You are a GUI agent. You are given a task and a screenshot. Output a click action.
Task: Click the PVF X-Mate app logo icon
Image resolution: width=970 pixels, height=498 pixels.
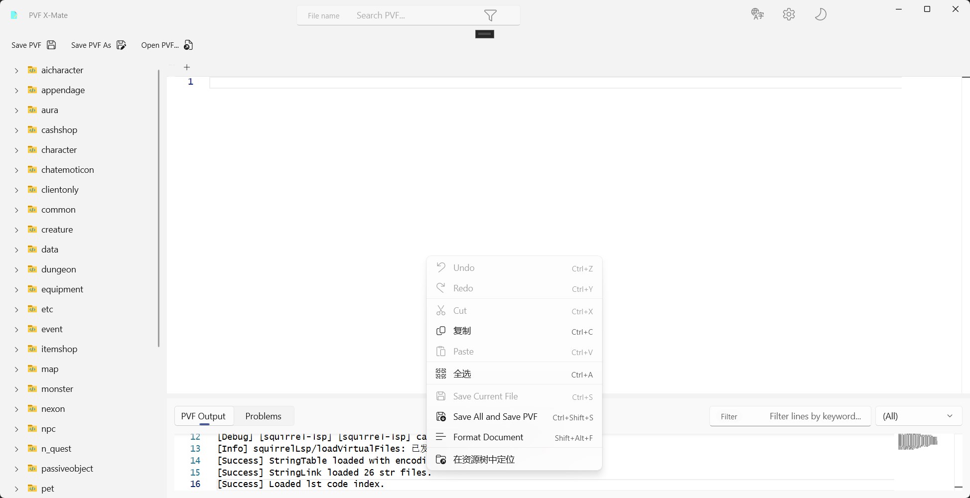click(x=14, y=15)
